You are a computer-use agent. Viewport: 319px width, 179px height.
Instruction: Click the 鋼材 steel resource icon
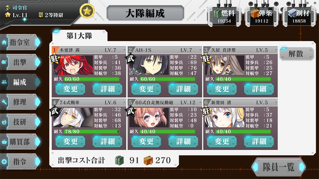[x=292, y=13]
